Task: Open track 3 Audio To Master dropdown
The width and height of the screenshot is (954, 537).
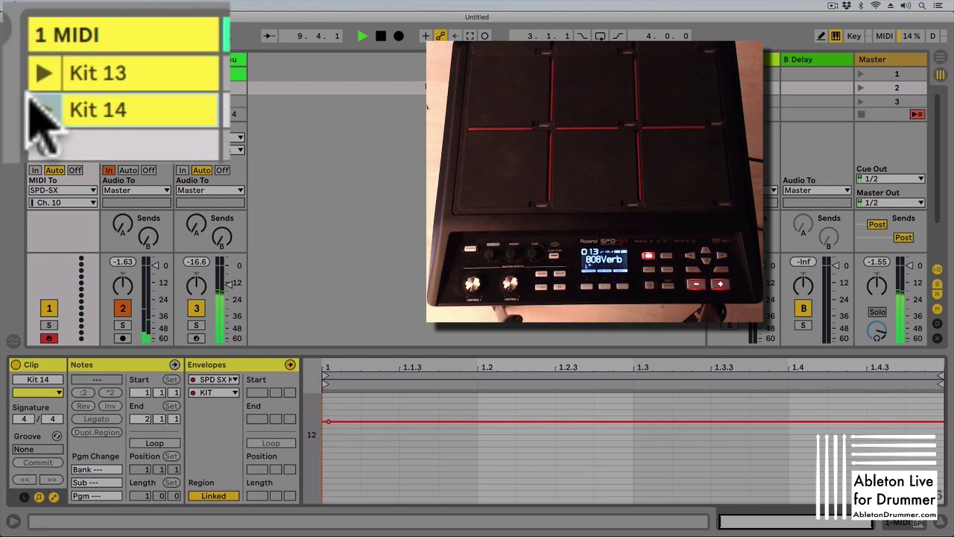Action: click(210, 190)
